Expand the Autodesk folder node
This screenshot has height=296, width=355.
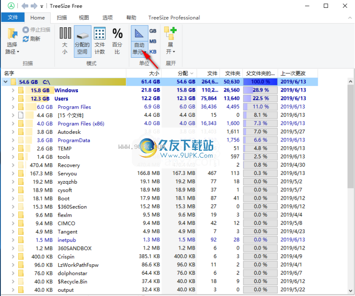point(13,132)
